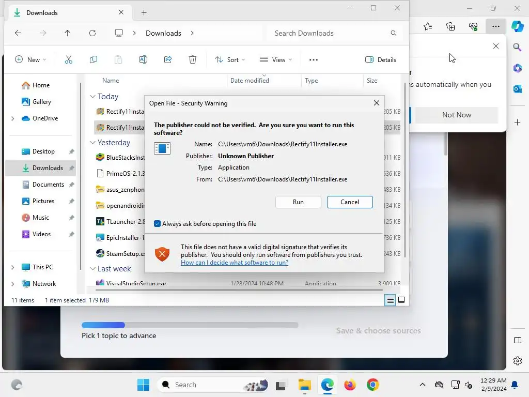
Task: Launch Firefox from the taskbar
Action: (350, 385)
